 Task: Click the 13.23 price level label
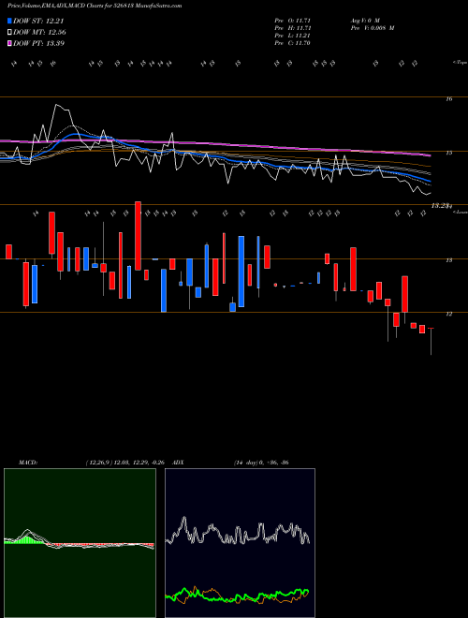pos(440,205)
